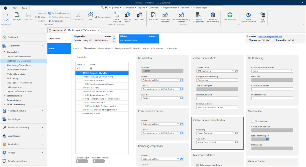Click the Kundenreferenz input field

pos(272,98)
